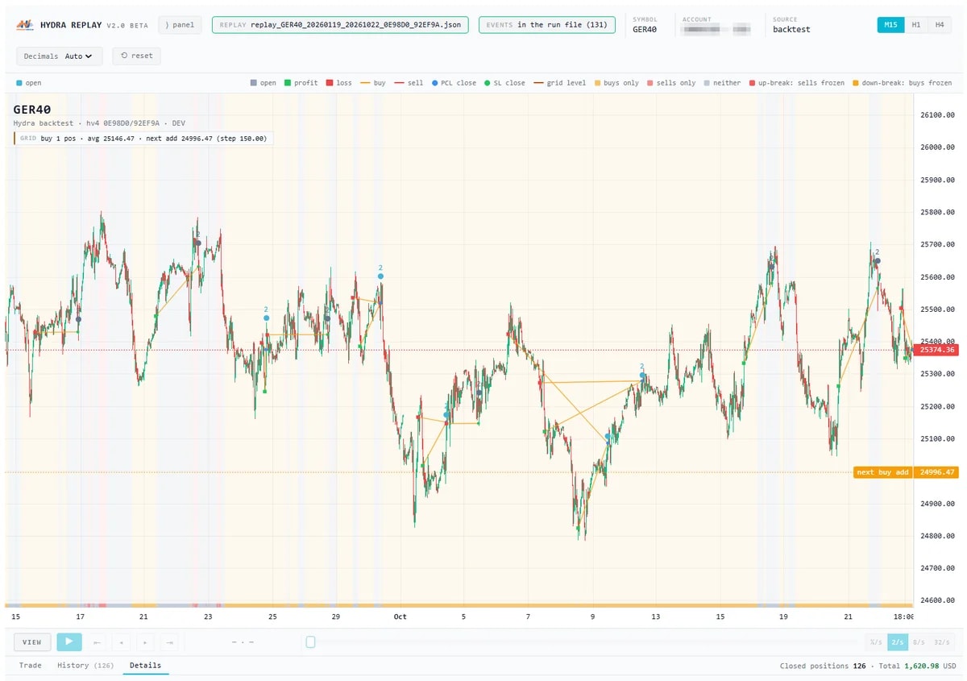Click the Oct date axis label

400,617
